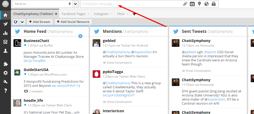Expand the refresh interval dropdown arrow
Screen dimensions: 254x114
pos(22,22)
